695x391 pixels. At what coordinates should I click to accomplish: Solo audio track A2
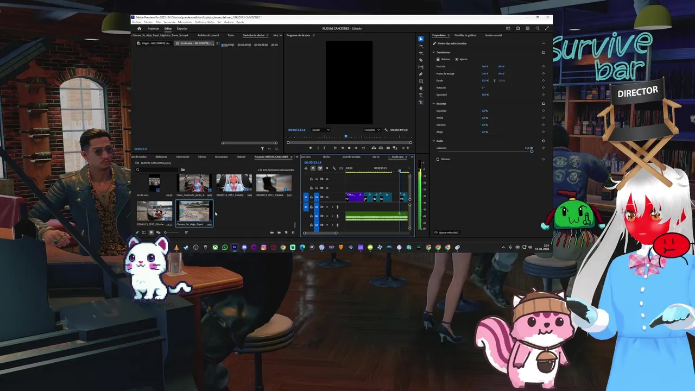(332, 216)
